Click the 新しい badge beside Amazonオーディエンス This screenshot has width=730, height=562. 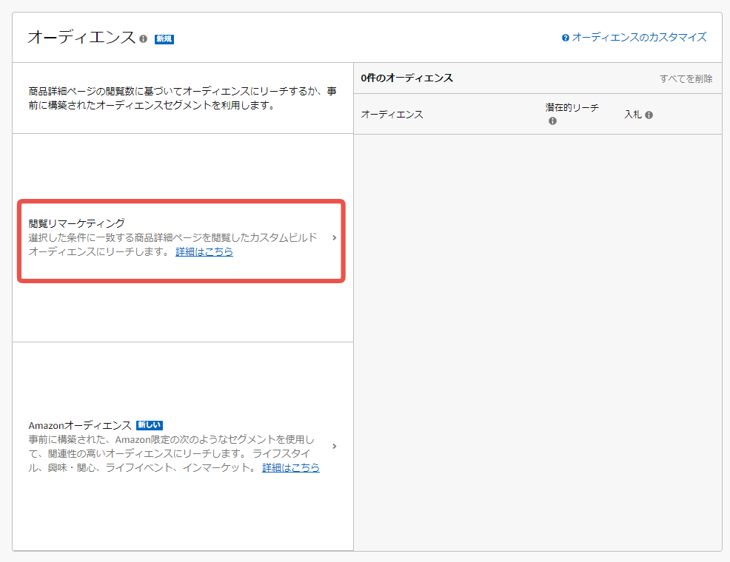coord(149,425)
